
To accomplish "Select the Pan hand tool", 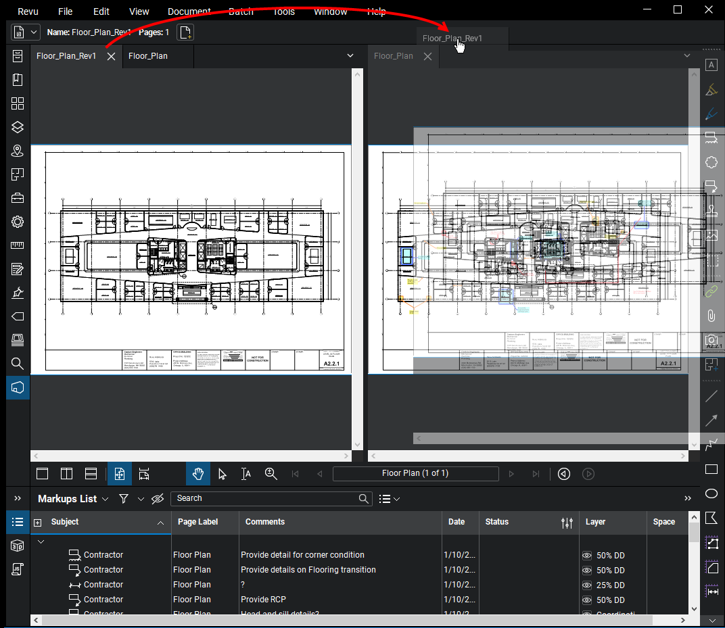I will pos(198,474).
